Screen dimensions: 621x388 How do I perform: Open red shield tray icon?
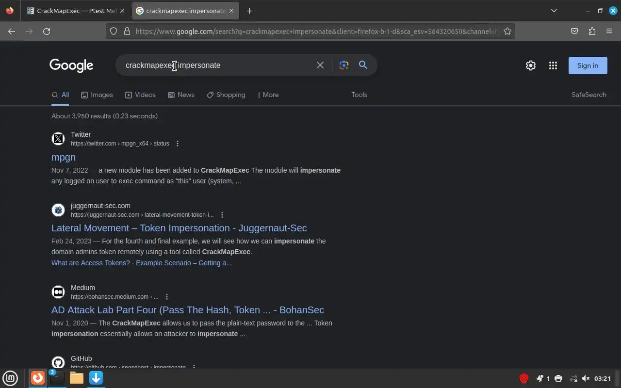[x=523, y=378]
